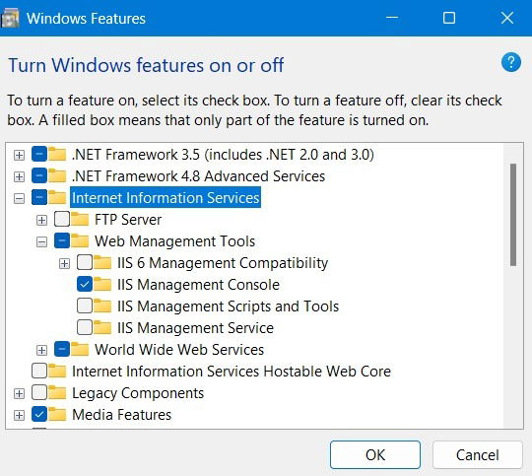The image size is (532, 476).
Task: Tick the IIS Management Service checkbox
Action: (x=85, y=327)
